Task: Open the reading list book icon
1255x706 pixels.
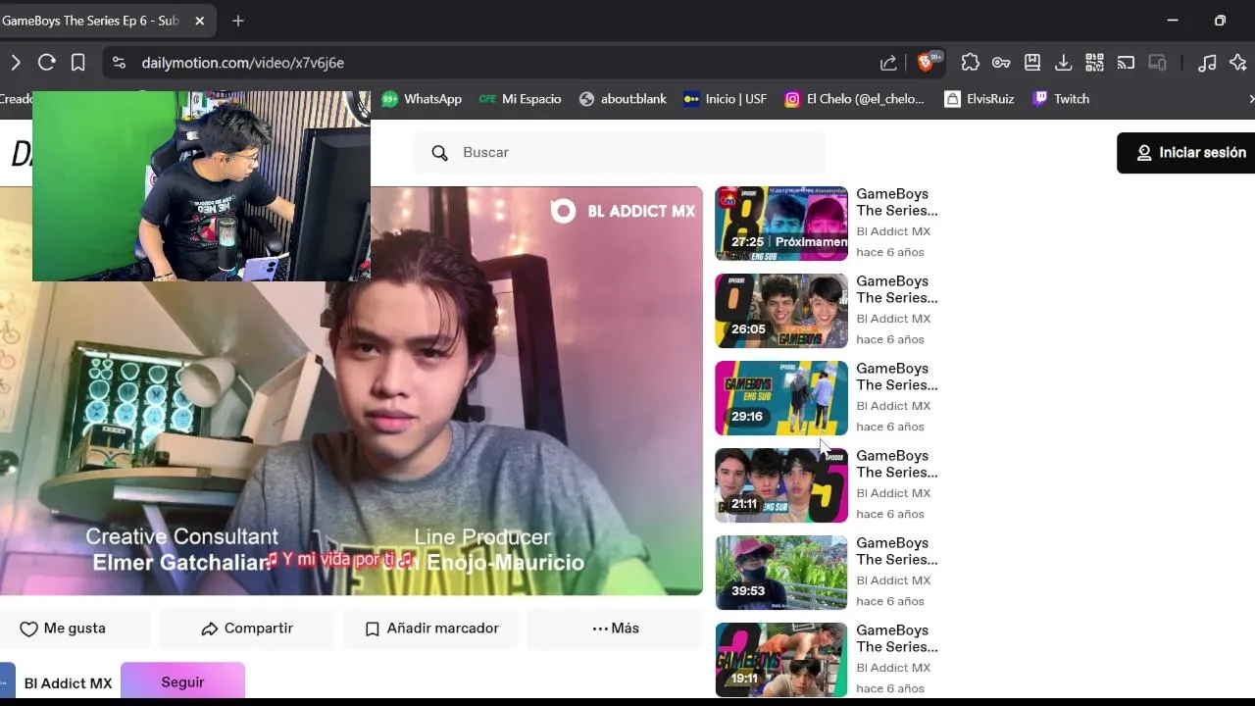Action: click(x=1032, y=63)
